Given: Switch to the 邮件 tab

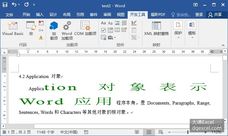Looking at the screenshot, I should 94,14.
